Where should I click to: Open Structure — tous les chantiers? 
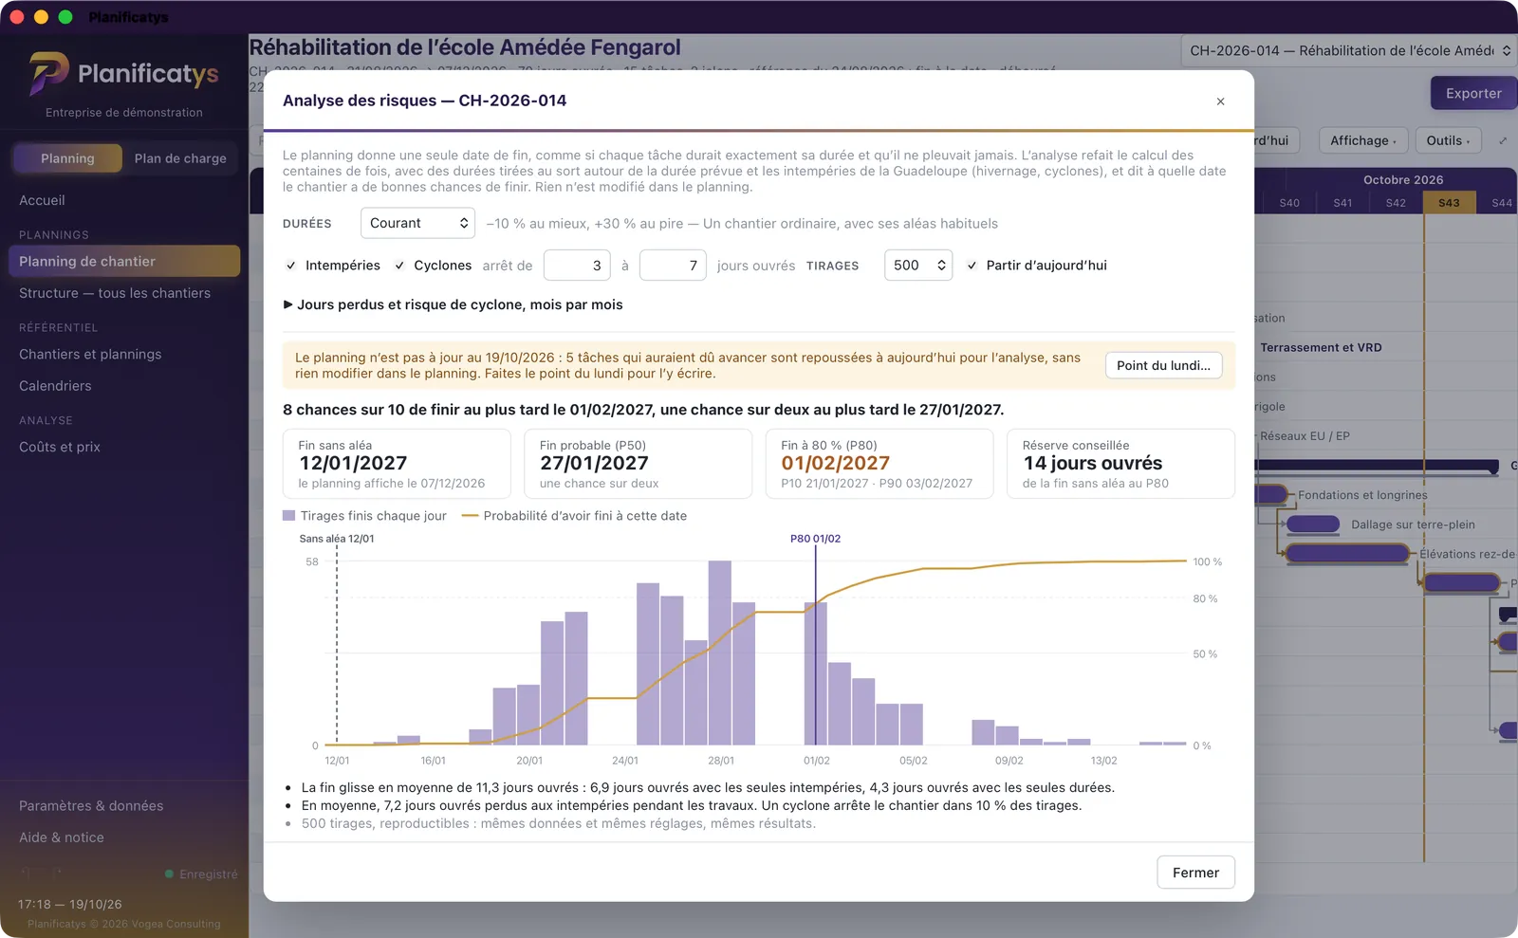coord(115,293)
